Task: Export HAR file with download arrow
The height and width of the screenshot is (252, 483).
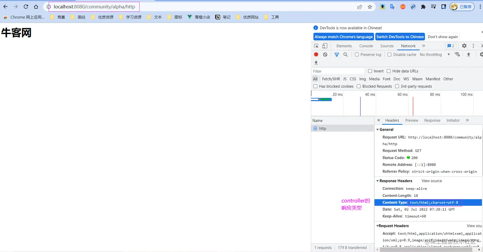Action: click(x=316, y=63)
